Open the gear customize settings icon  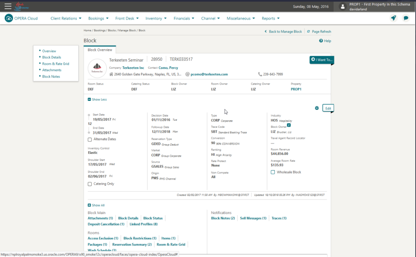click(x=317, y=108)
